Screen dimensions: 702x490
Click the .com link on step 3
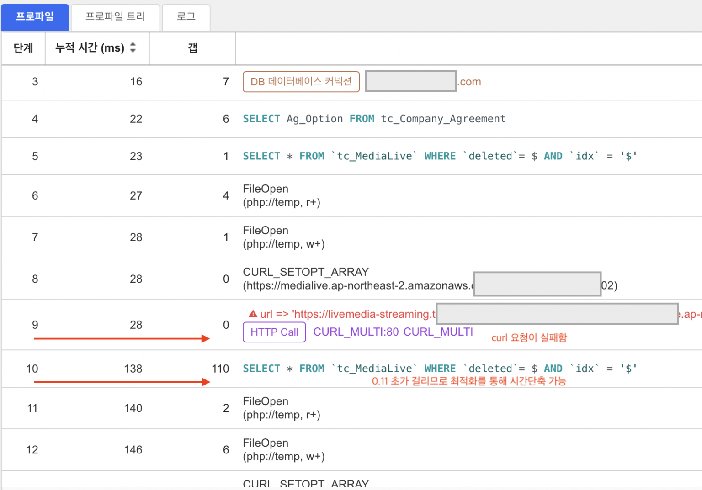(x=469, y=81)
